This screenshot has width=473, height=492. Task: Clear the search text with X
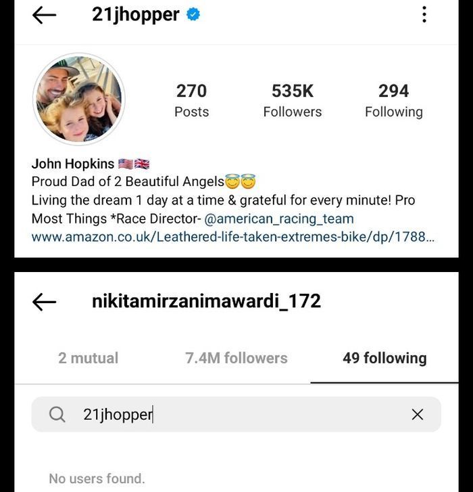tap(418, 414)
